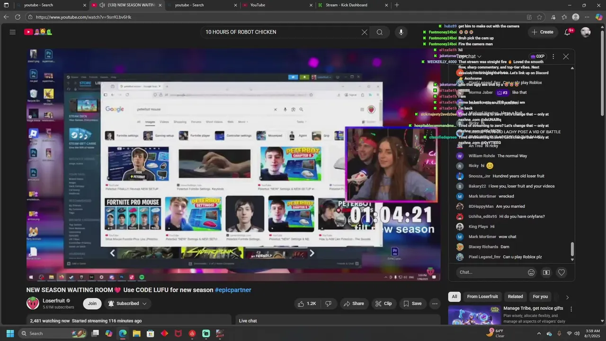Viewport: 606px width, 341px height.
Task: Like the video with thumbs up
Action: pos(306,304)
